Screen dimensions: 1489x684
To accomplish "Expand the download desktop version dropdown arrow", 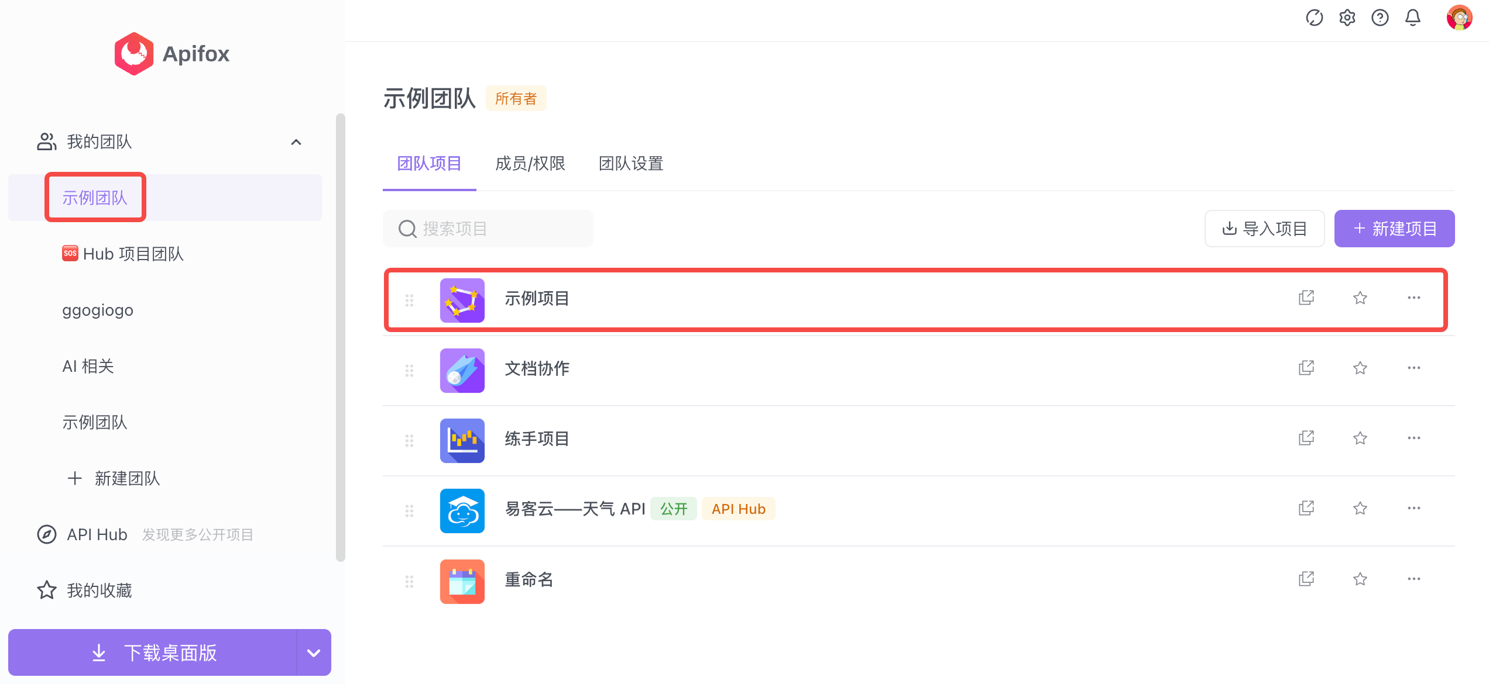I will click(314, 653).
